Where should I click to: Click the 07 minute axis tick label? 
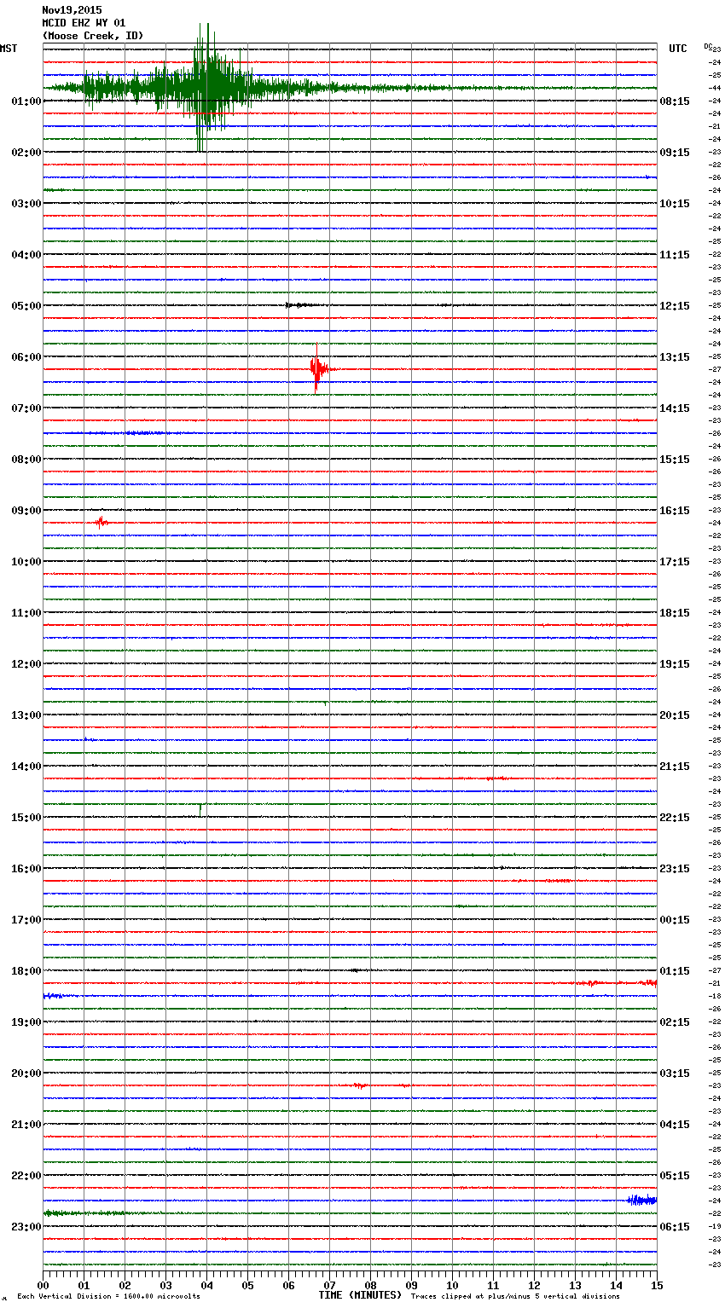tap(330, 1285)
